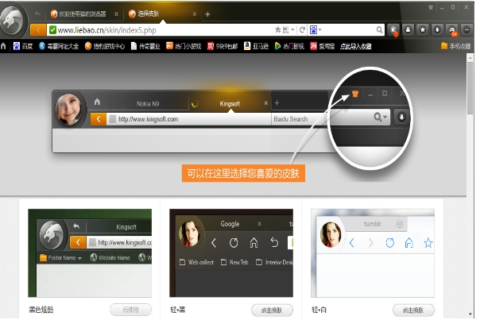Screen dimensions: 484x320
Task: Click the 黑色炫酷 skin name label
Action: [41, 310]
